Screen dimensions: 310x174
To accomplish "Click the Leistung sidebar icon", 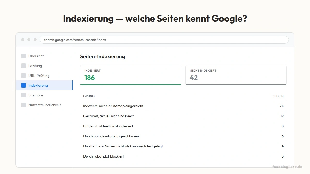I will tap(23, 65).
